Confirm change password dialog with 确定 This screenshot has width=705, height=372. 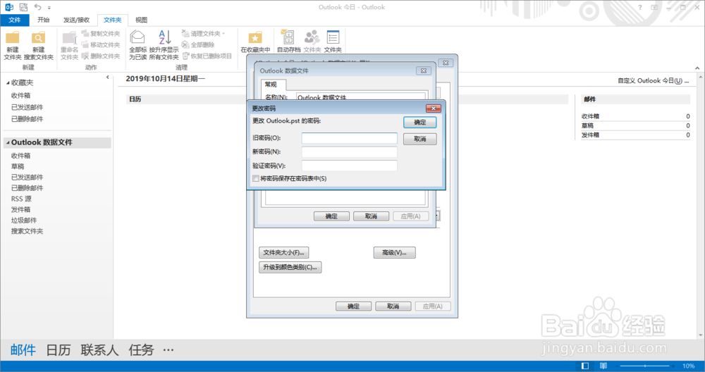click(420, 122)
